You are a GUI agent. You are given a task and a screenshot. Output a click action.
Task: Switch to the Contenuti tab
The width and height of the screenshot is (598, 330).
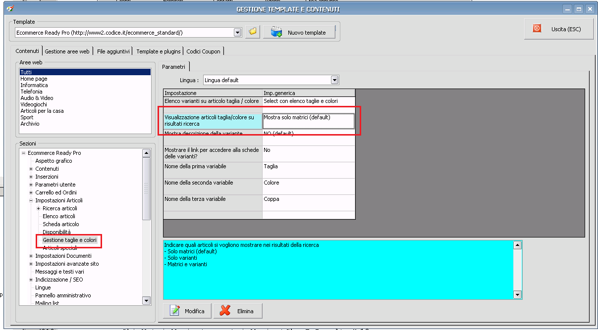click(x=27, y=51)
